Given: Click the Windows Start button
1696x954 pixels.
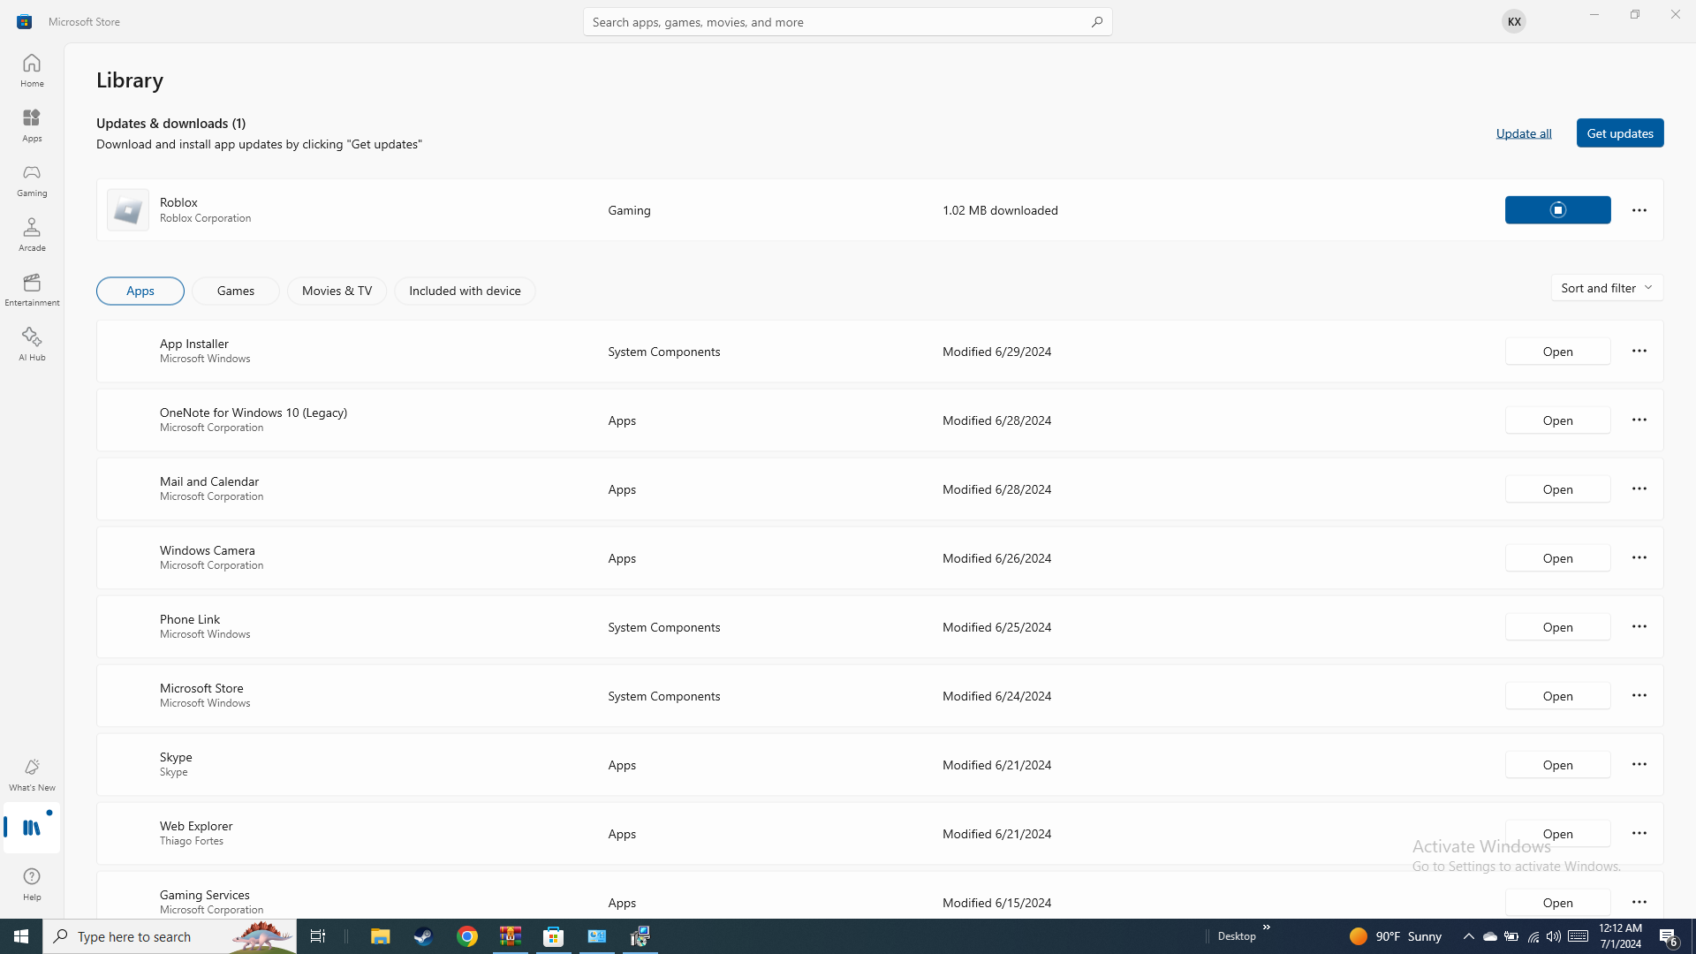Looking at the screenshot, I should [21, 936].
